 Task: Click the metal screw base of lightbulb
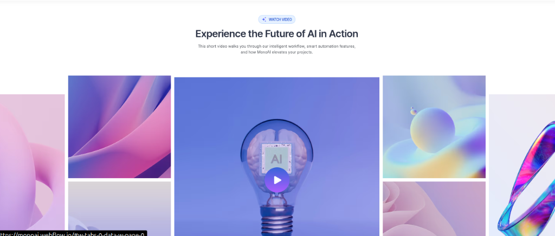276,221
